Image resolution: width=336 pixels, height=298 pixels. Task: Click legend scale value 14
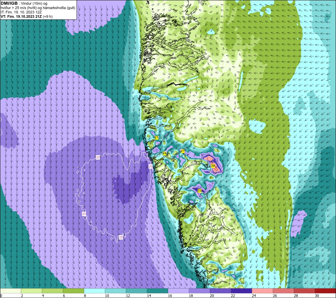click(149, 296)
